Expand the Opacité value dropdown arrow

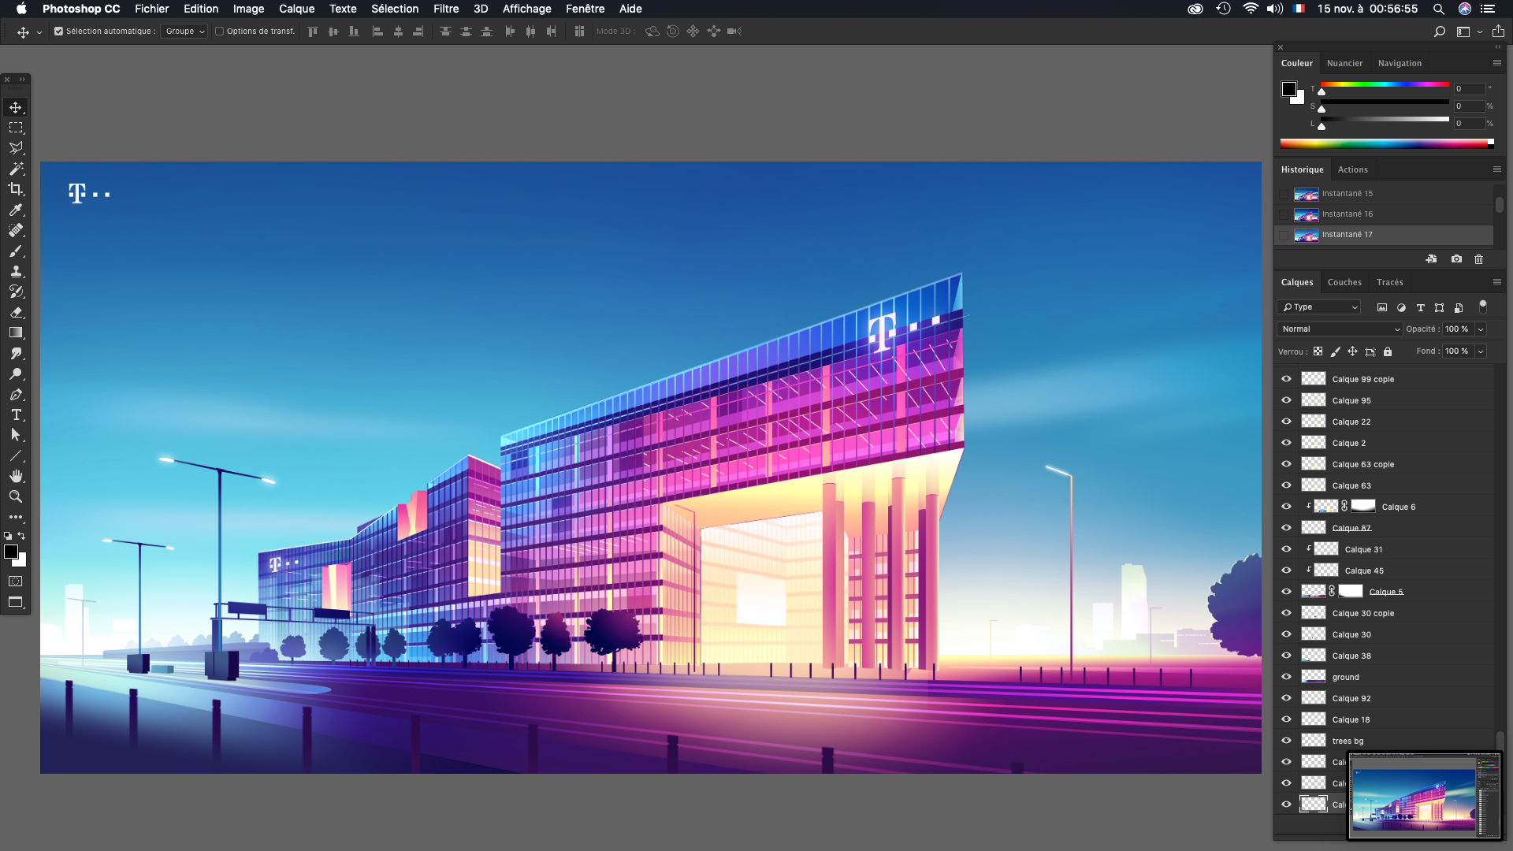click(x=1481, y=329)
